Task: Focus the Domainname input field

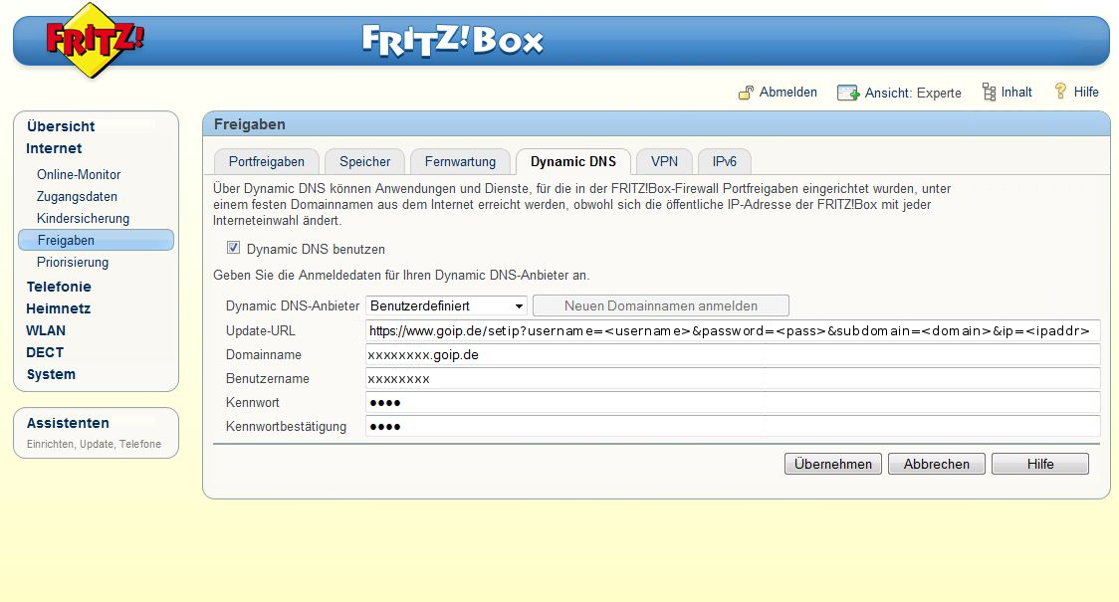Action: click(732, 354)
